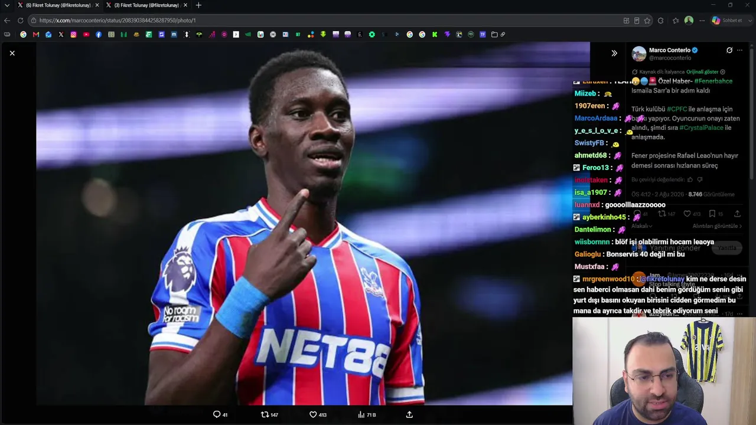This screenshot has height=425, width=756.
Task: Open the browser settings three-dot menu
Action: click(x=702, y=20)
